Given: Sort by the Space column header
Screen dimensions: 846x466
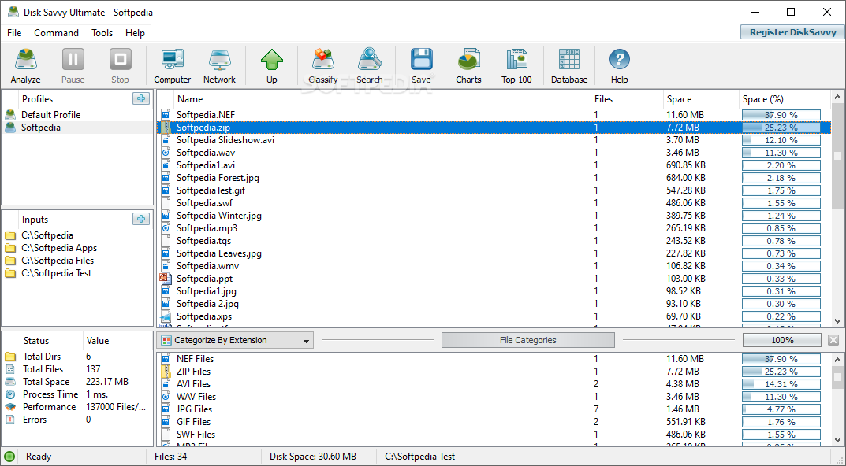Looking at the screenshot, I should pos(700,98).
